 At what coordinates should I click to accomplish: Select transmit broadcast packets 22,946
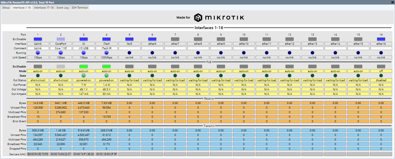point(38,144)
